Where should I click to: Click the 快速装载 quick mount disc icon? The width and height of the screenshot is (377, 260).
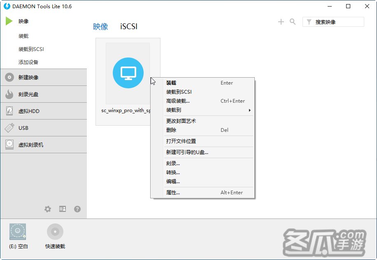[55, 232]
